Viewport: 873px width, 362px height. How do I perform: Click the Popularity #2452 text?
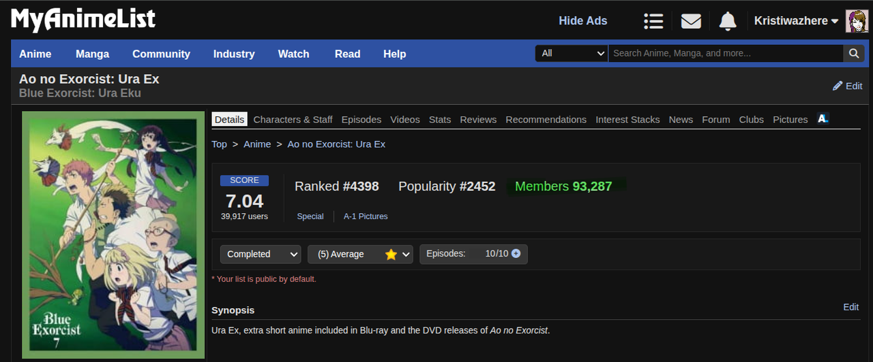(447, 186)
